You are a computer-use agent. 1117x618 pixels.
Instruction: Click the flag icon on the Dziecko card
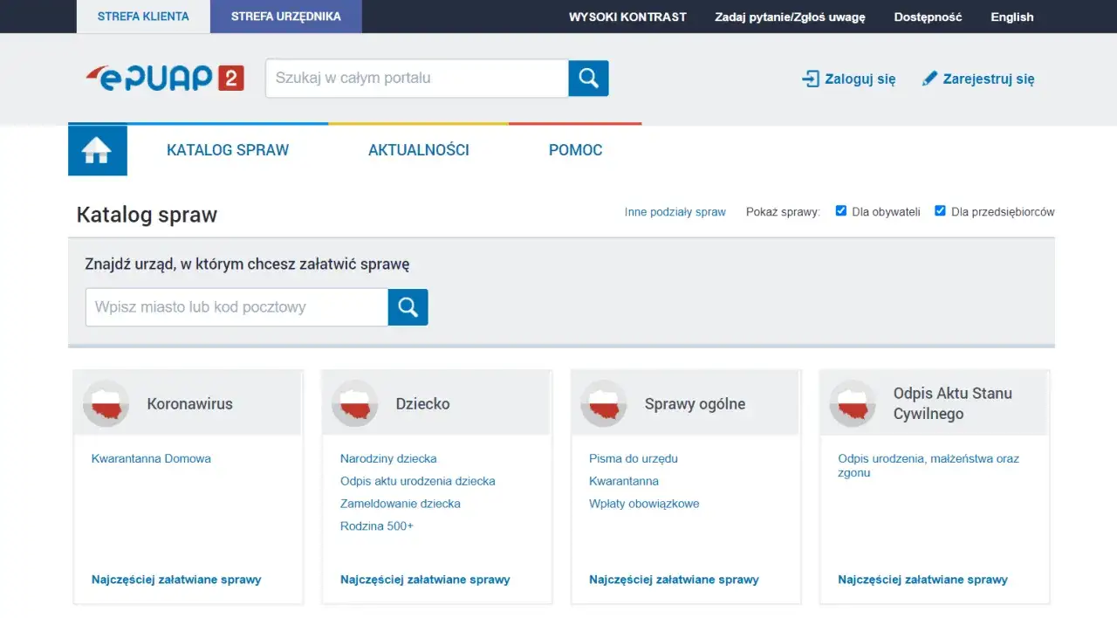(354, 403)
